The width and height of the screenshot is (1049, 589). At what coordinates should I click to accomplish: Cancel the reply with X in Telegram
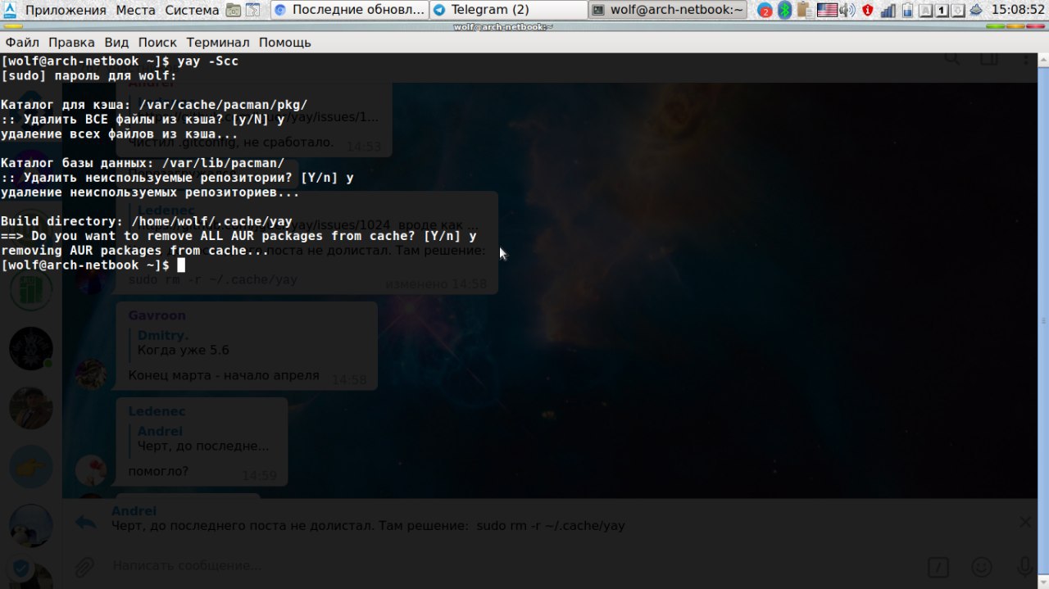[1025, 522]
